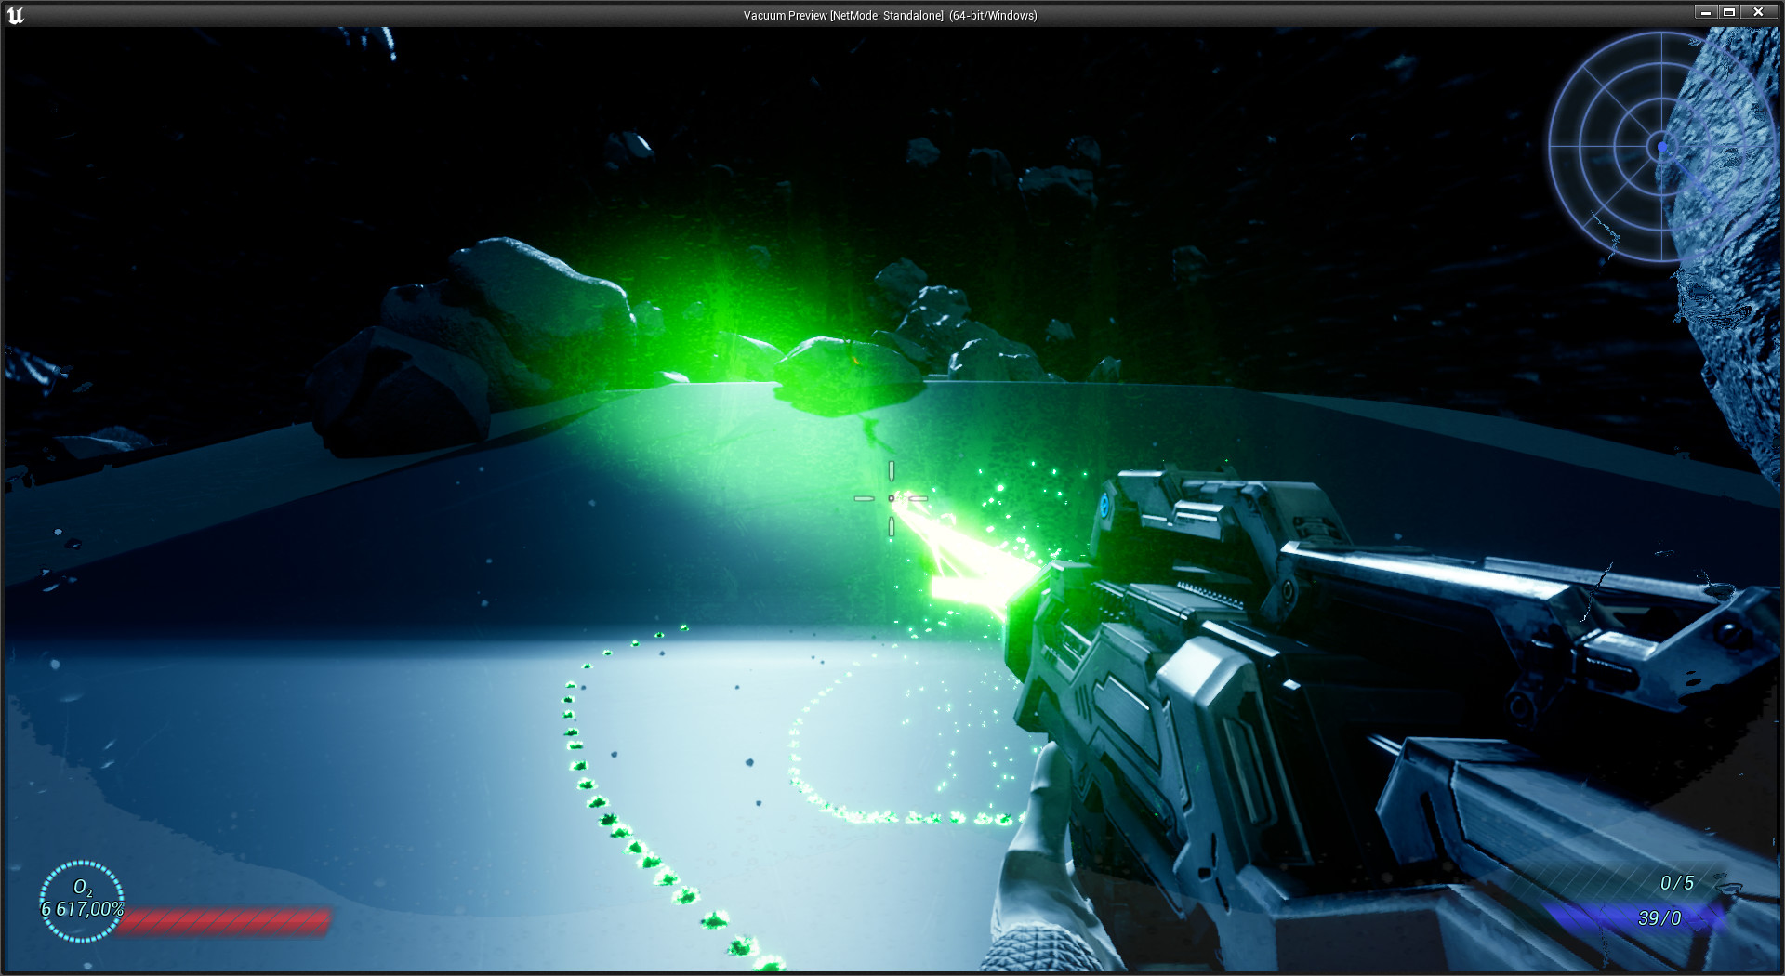This screenshot has width=1785, height=976.
Task: Click the crosshair center dot
Action: coord(891,498)
